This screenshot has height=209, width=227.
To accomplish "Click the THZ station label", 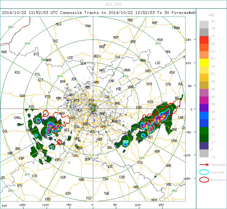I will point(55,41).
